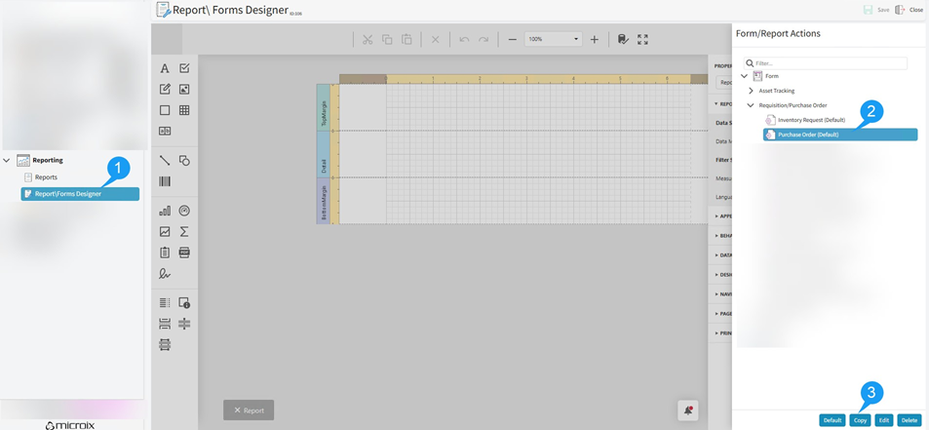Screen dimensions: 929x430
Task: Toggle fullscreen designer view
Action: tap(642, 40)
